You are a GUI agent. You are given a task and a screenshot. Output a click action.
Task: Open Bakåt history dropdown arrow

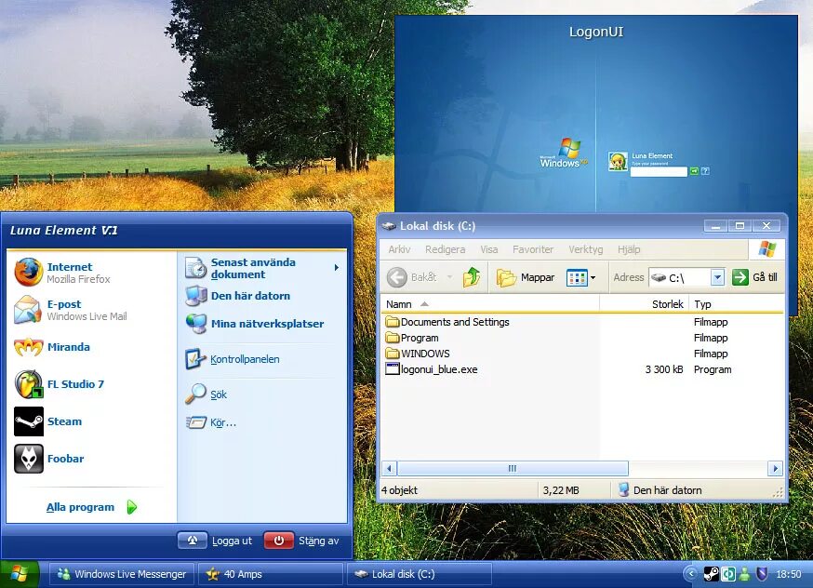click(x=449, y=277)
